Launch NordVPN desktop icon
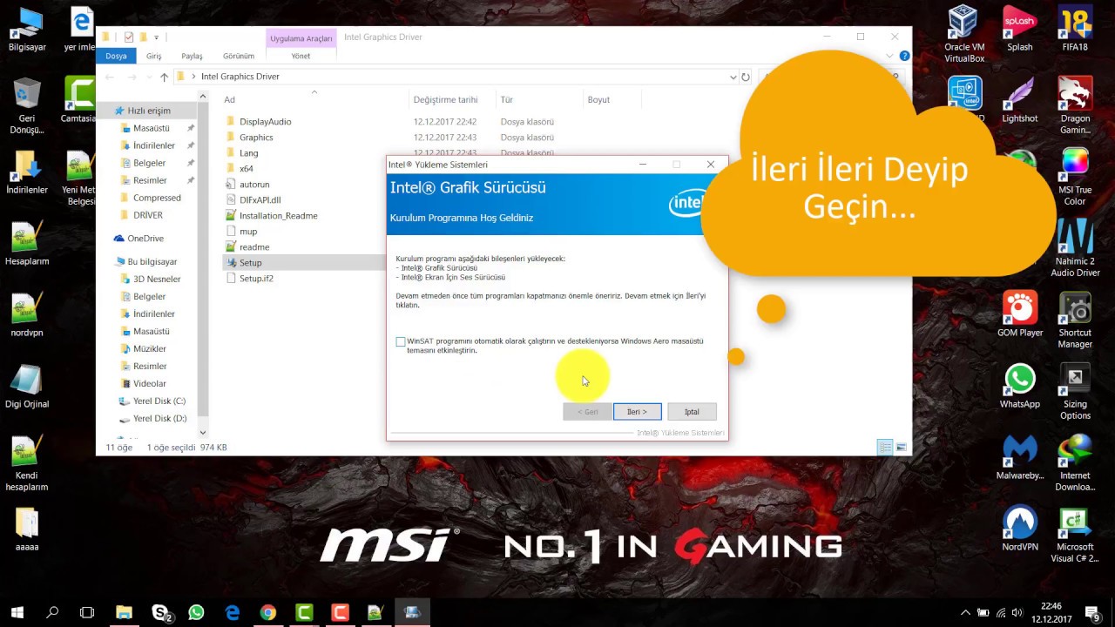This screenshot has width=1115, height=627. tap(1020, 529)
